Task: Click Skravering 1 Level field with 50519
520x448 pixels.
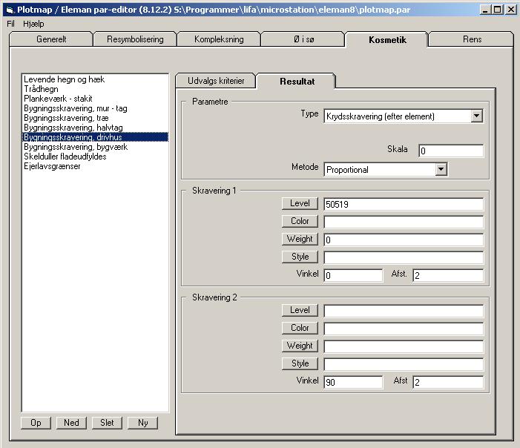Action: [x=404, y=204]
